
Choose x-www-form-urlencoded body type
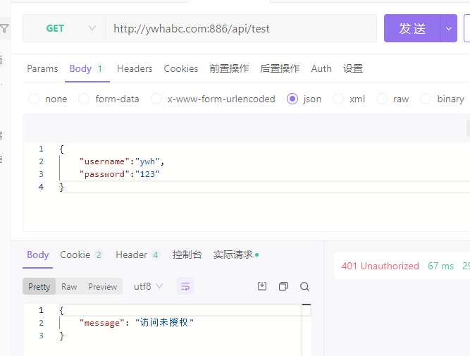pyautogui.click(x=156, y=99)
